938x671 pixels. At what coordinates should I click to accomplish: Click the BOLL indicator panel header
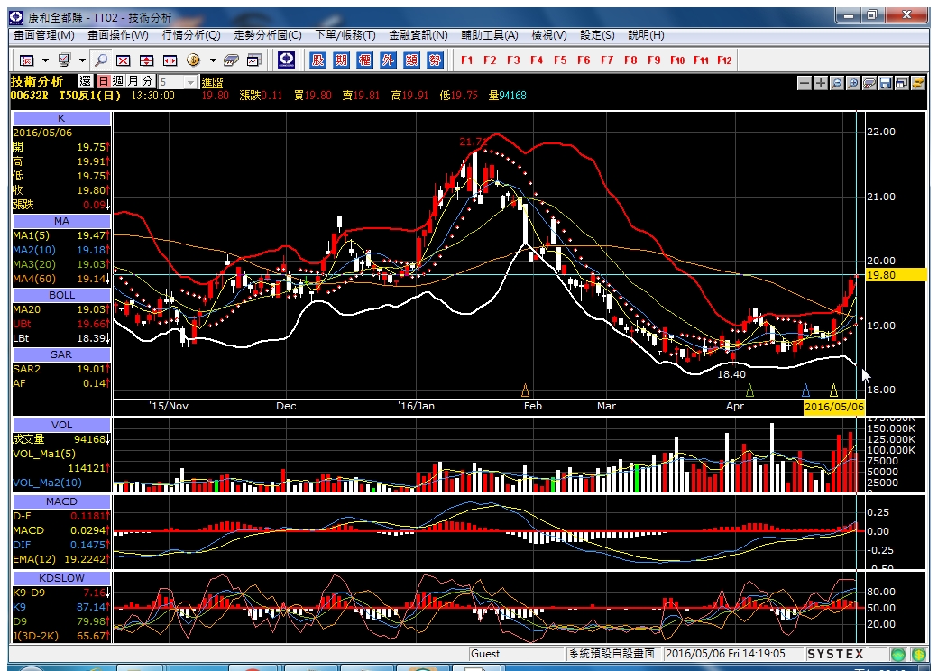coord(61,295)
